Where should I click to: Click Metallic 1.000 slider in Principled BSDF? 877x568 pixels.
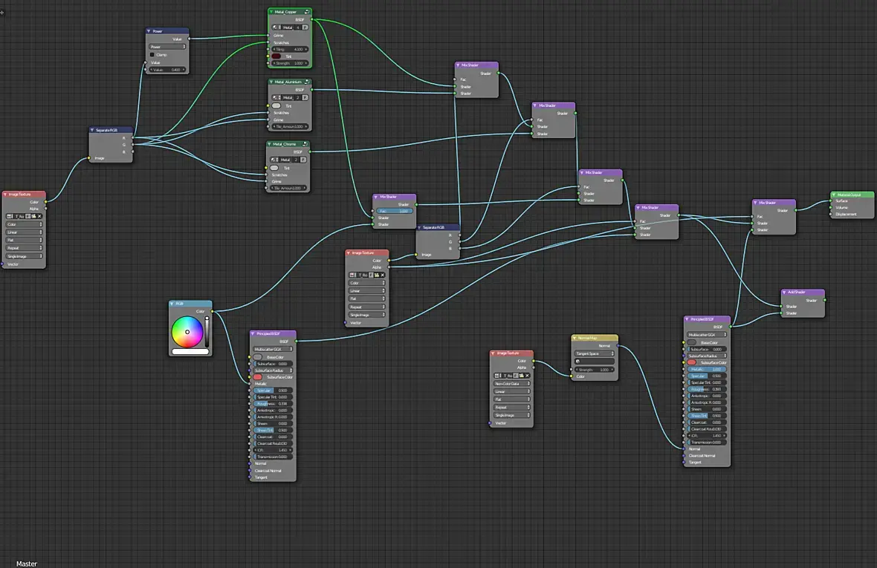[707, 369]
